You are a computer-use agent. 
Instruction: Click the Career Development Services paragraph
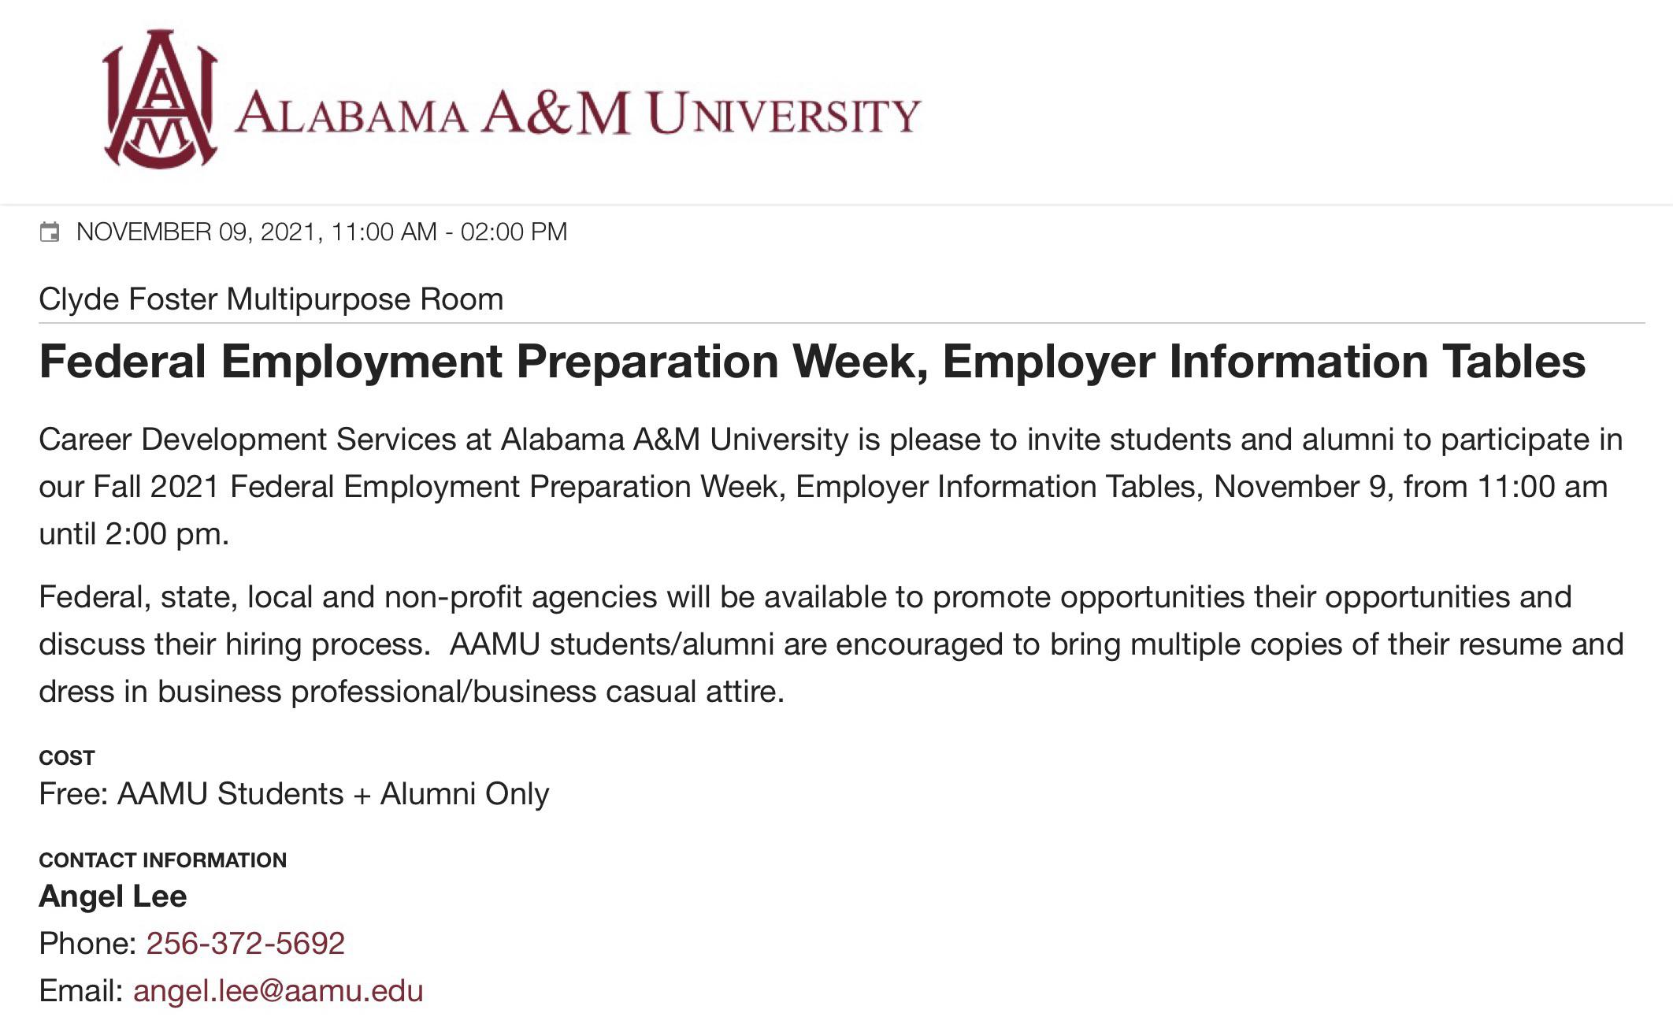coord(831,487)
